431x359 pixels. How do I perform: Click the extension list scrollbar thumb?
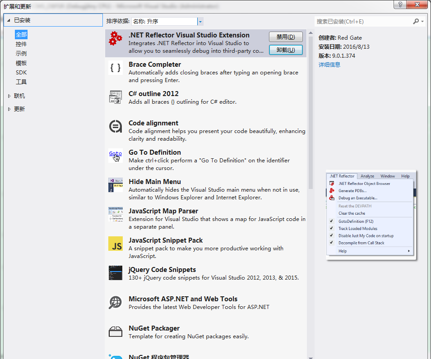(x=311, y=113)
